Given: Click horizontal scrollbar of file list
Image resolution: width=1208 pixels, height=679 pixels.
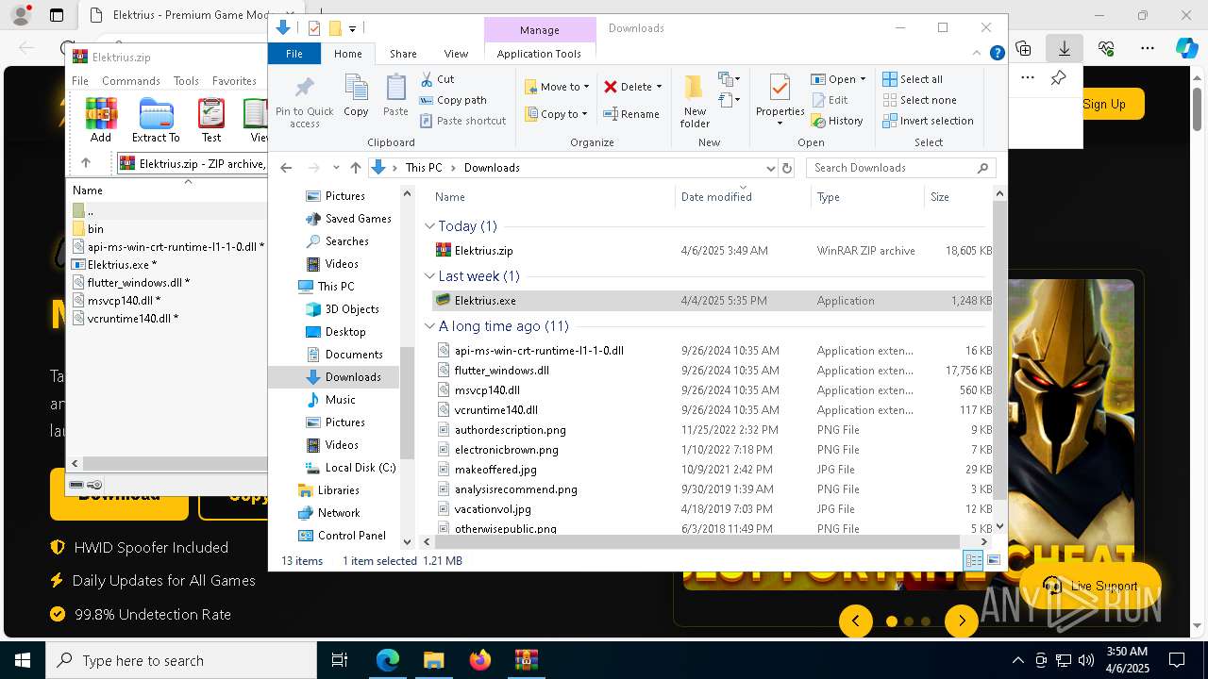Looking at the screenshot, I should click(697, 541).
